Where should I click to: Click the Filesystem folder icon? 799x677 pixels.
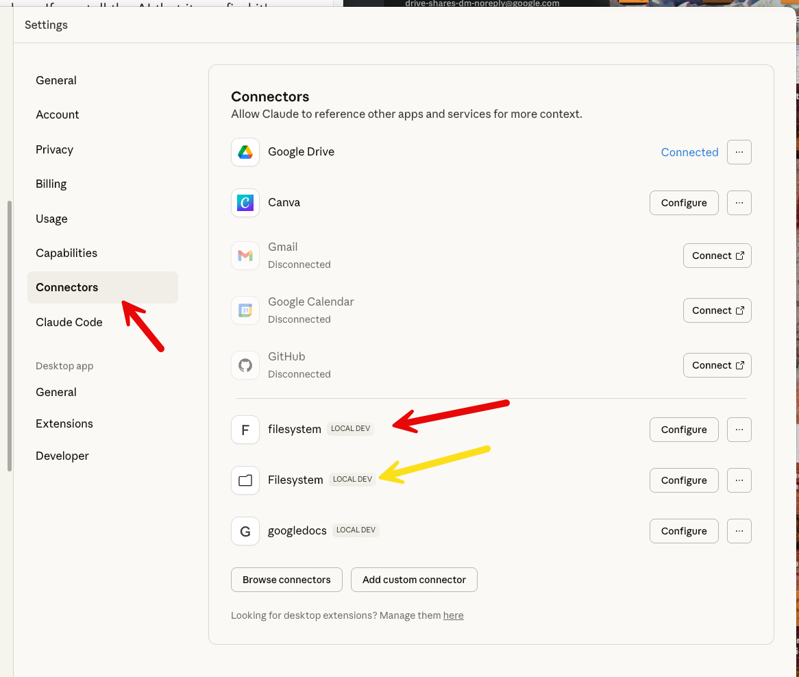[245, 480]
